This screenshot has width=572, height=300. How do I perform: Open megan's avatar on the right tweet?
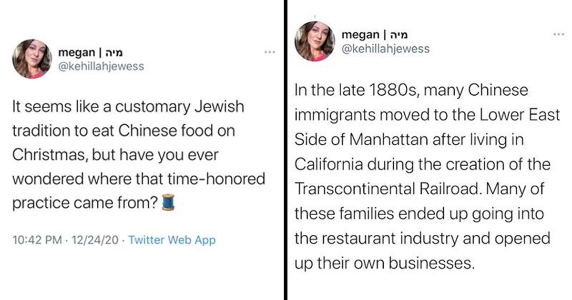(314, 41)
